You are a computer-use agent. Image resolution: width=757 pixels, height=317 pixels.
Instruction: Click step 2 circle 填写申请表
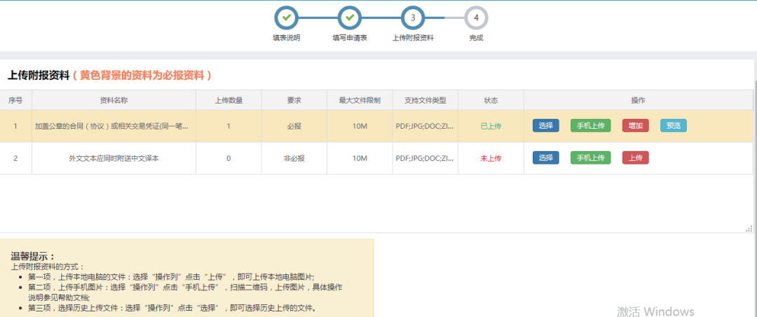(x=350, y=18)
